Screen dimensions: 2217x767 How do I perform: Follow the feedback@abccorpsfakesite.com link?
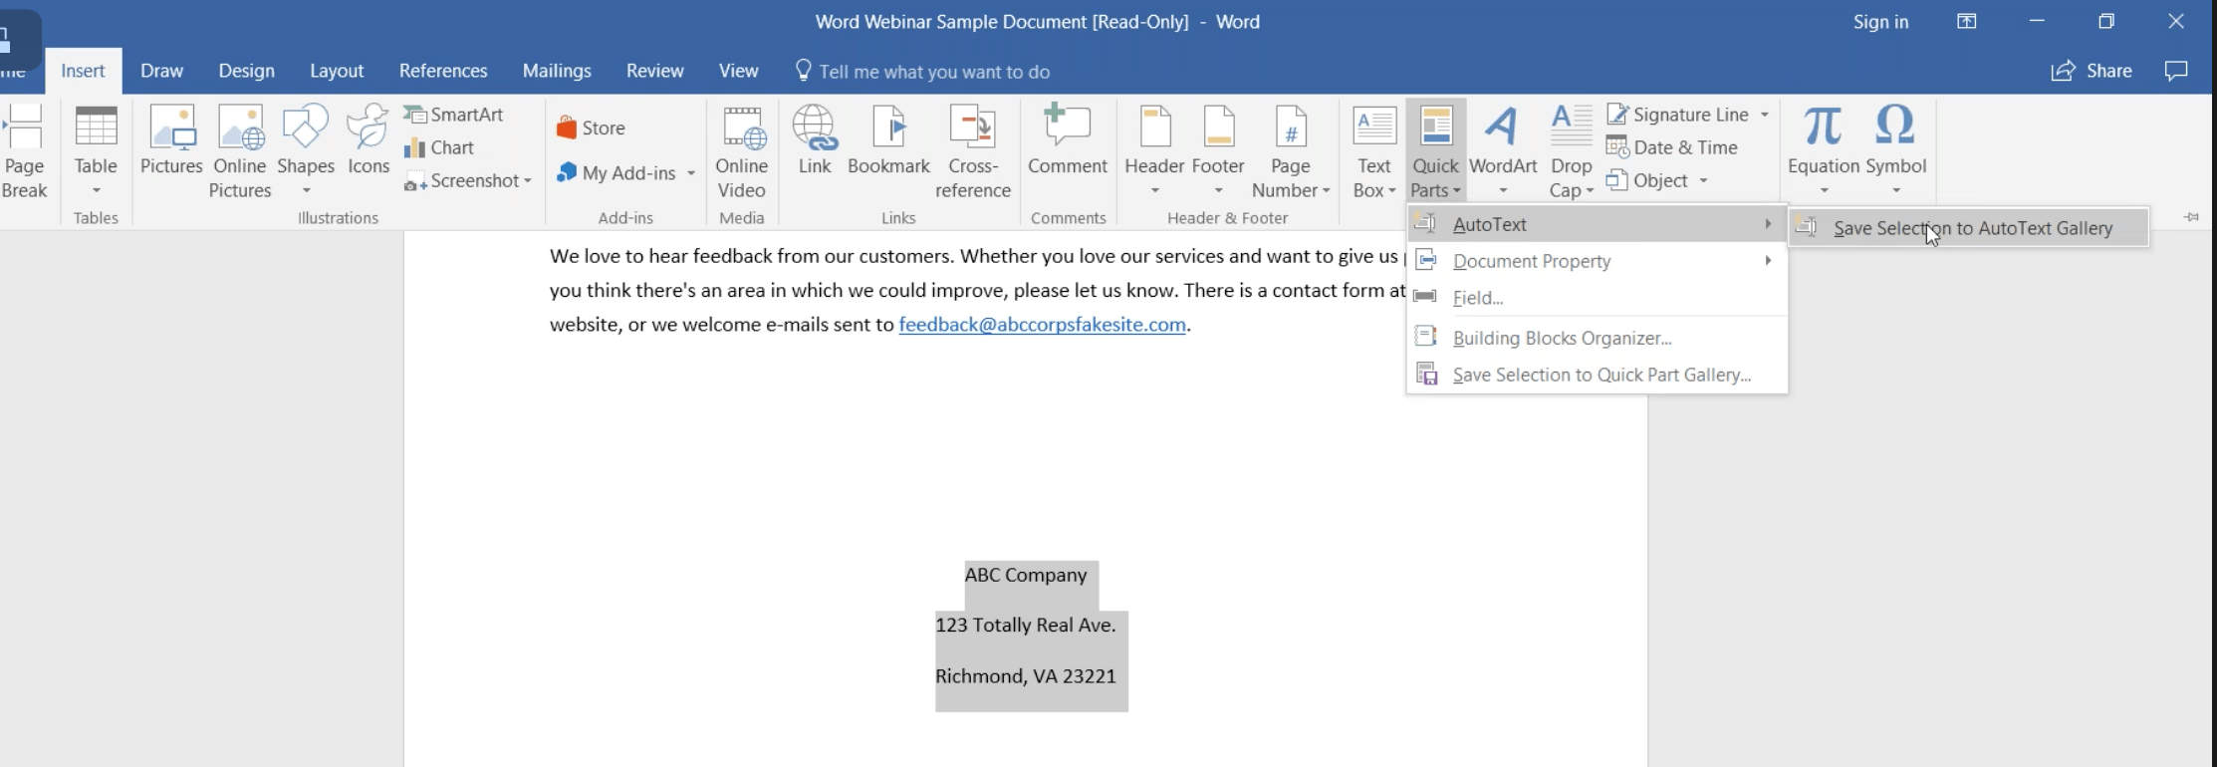tap(1042, 325)
